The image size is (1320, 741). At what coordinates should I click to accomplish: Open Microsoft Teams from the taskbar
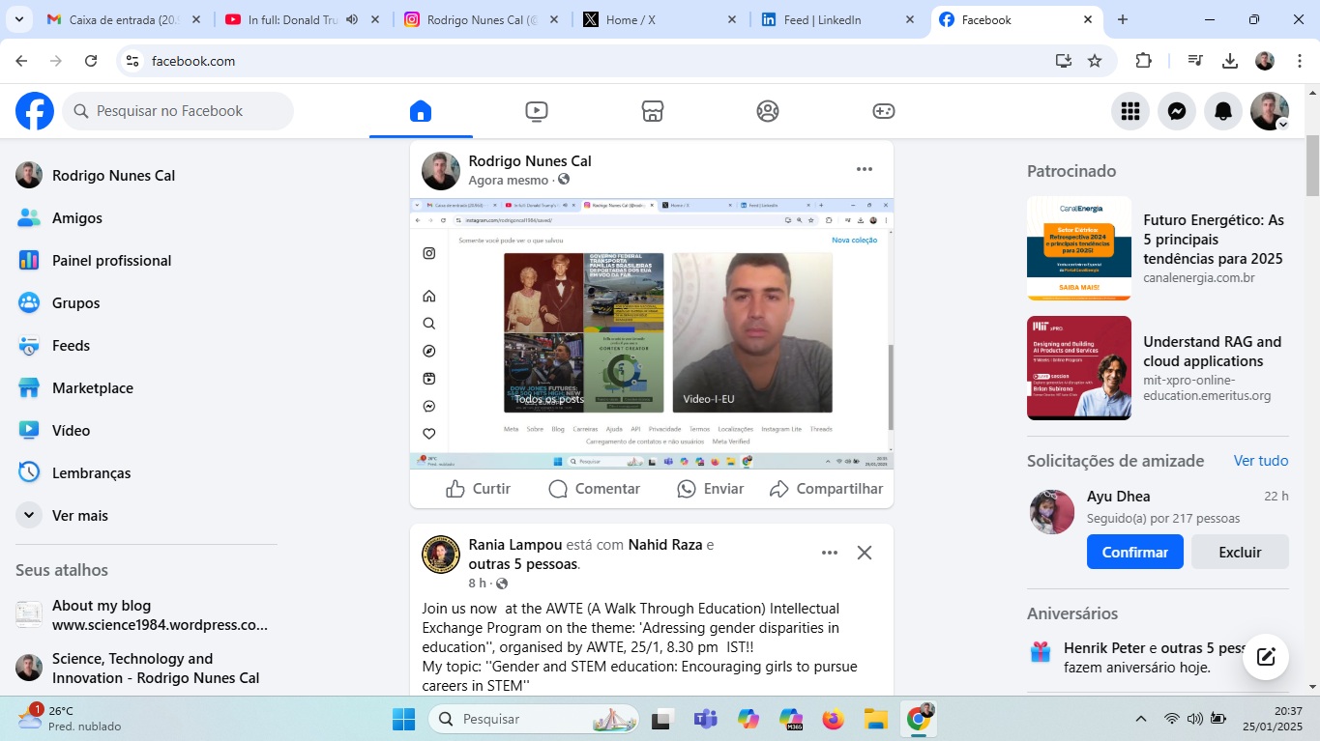pos(705,719)
